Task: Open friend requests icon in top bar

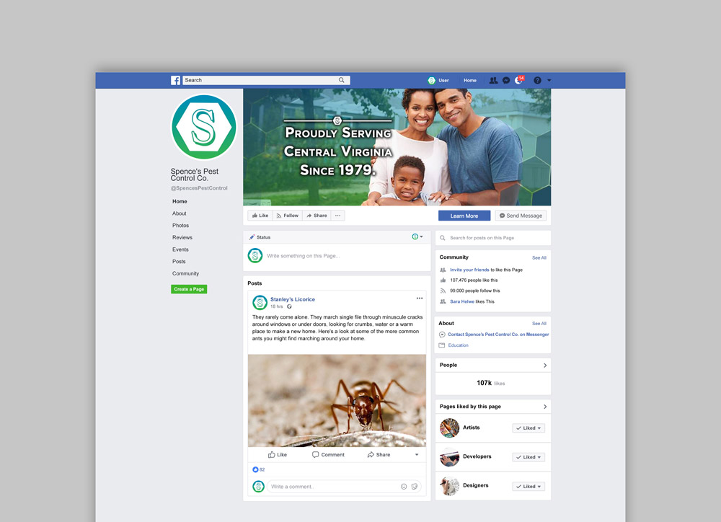Action: (x=493, y=81)
